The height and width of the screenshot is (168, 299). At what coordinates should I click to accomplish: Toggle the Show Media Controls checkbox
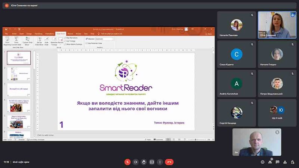pyautogui.click(x=65, y=44)
